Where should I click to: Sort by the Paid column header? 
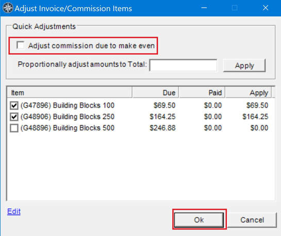point(202,93)
